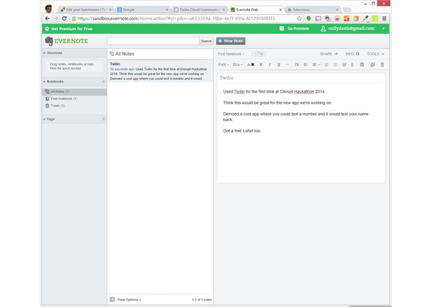
Task: Open a new browser tab
Action: click(347, 10)
